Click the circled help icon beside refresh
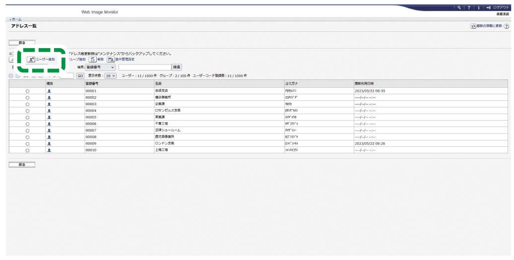The height and width of the screenshot is (260, 514). 506,26
